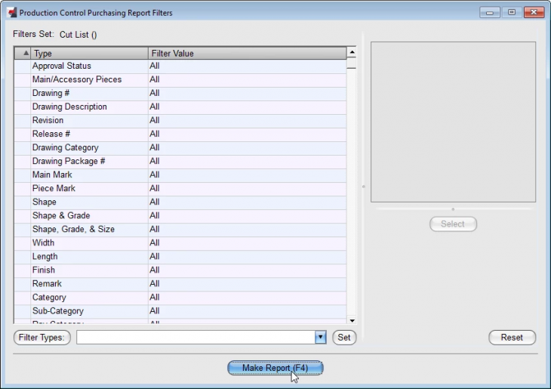551x389 pixels.
Task: Click the filter list scrollbar thumb
Action: 352,63
